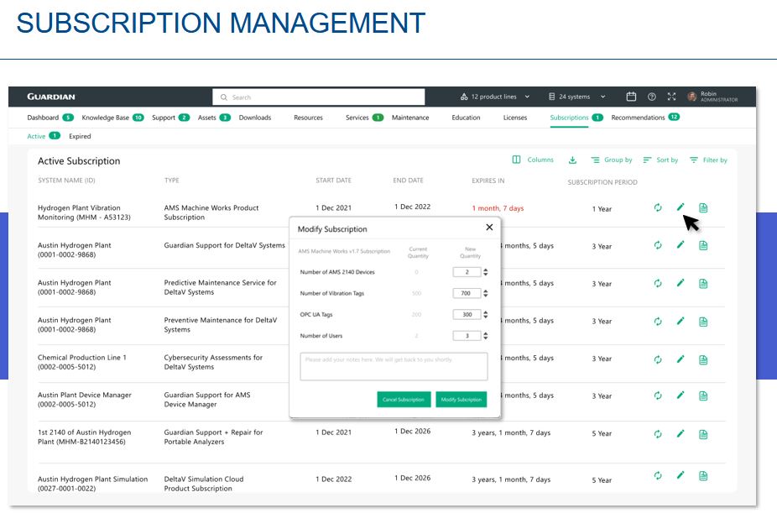
Task: Renew the DeltaV Simulation Cloud subscription
Action: click(x=658, y=476)
